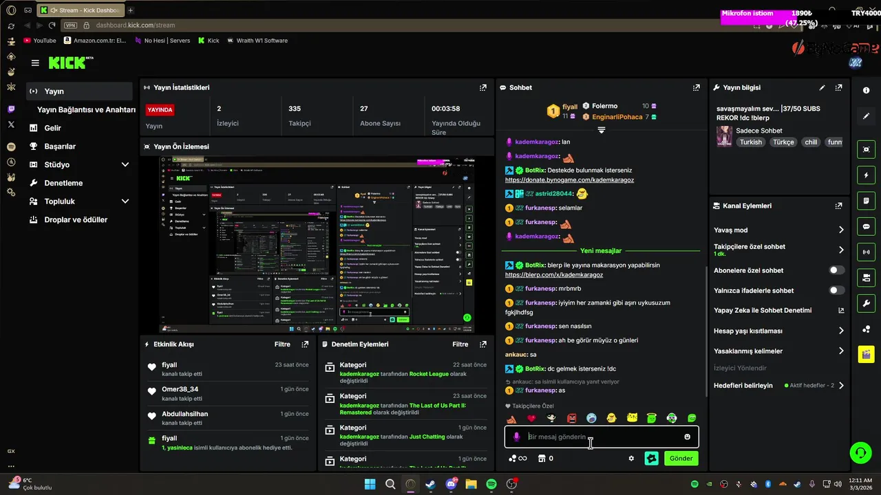Screen dimensions: 881x495
Task: Click the Turkish tag in stream info
Action: pyautogui.click(x=751, y=142)
